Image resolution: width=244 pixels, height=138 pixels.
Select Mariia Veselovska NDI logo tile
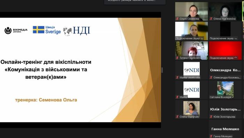click(191, 70)
